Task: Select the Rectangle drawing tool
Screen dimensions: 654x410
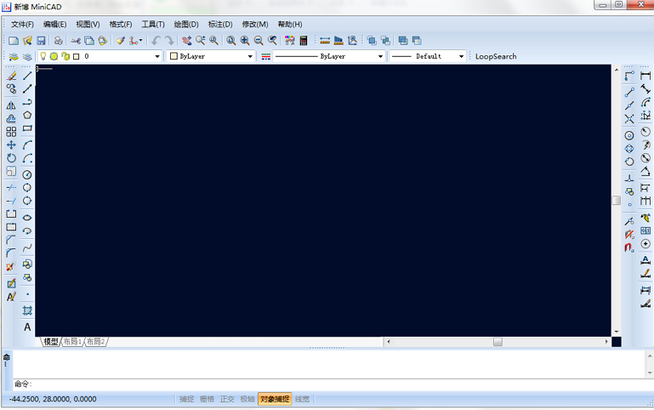Action: point(27,128)
